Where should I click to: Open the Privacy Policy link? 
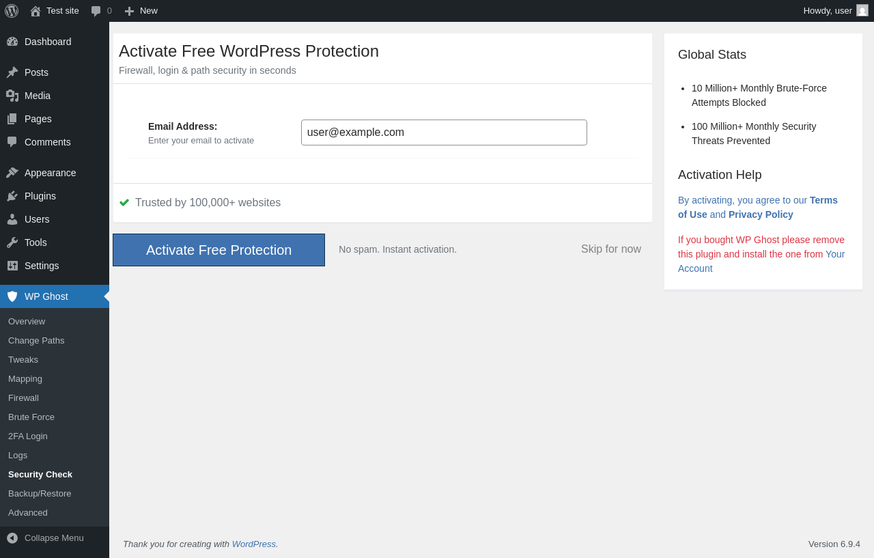click(761, 214)
